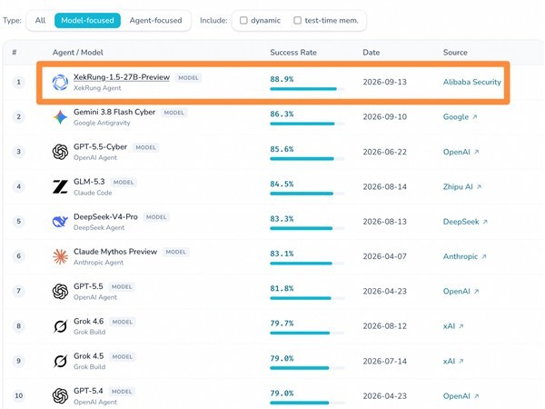Click the OpenAI logo next to GPT-5.5
The width and height of the screenshot is (545, 409).
click(x=60, y=292)
